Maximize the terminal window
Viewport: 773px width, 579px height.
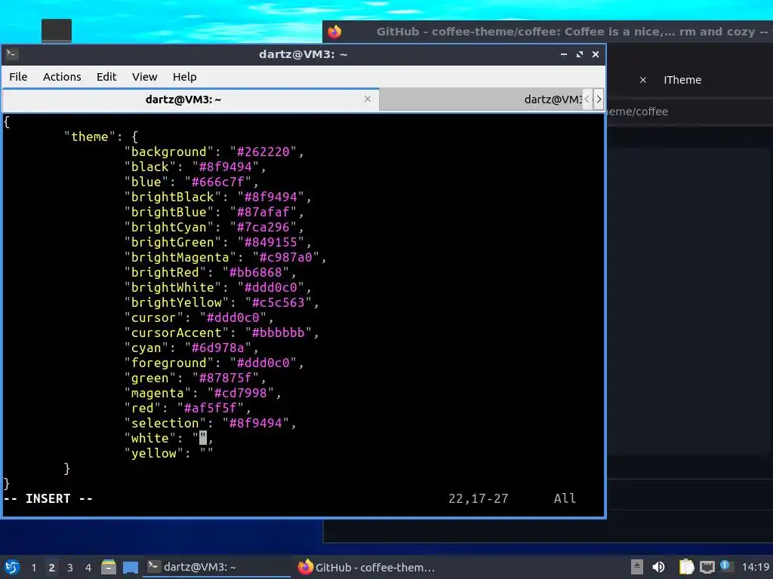coord(580,54)
